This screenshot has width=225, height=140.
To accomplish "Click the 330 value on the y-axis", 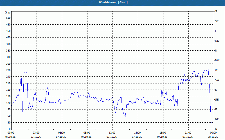I will click(x=9, y=57).
